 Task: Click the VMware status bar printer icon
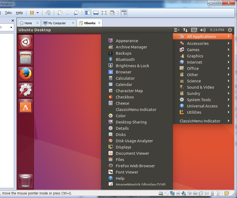coord(178,193)
